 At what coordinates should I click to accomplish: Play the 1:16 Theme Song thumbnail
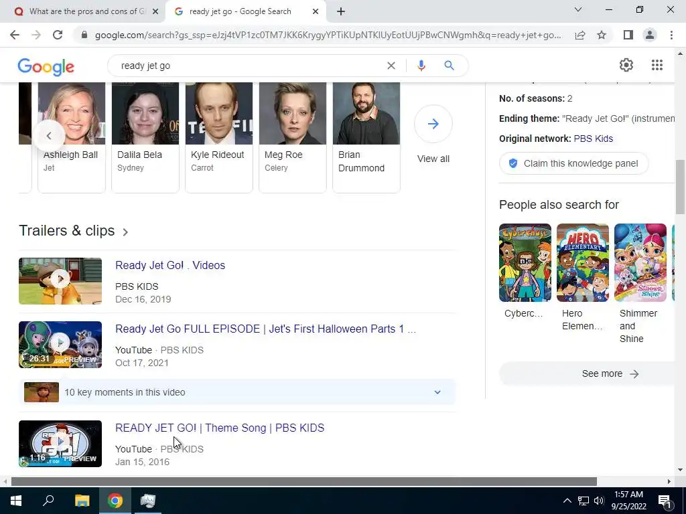[60, 444]
